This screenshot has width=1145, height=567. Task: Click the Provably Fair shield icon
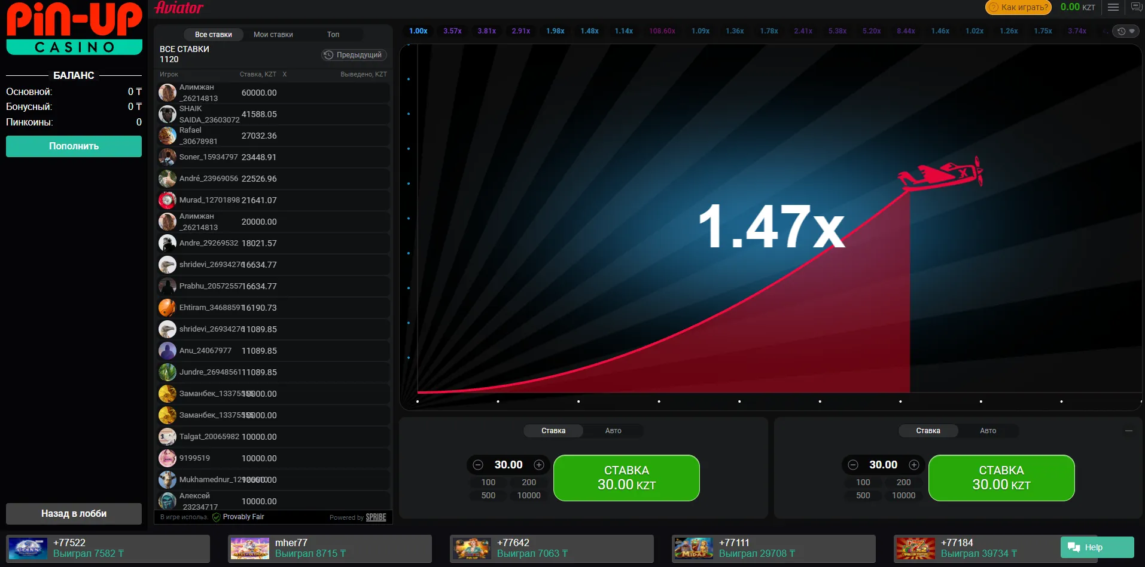(217, 517)
